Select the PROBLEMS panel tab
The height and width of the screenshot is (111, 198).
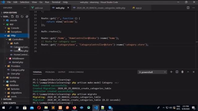click(x=50, y=72)
